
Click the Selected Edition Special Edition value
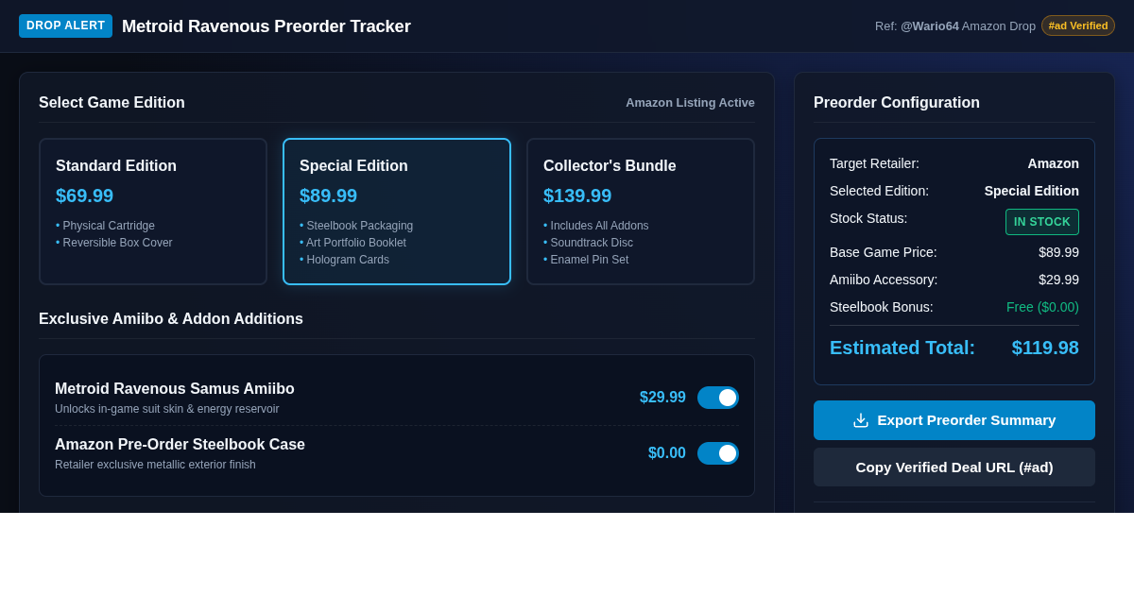(1032, 191)
